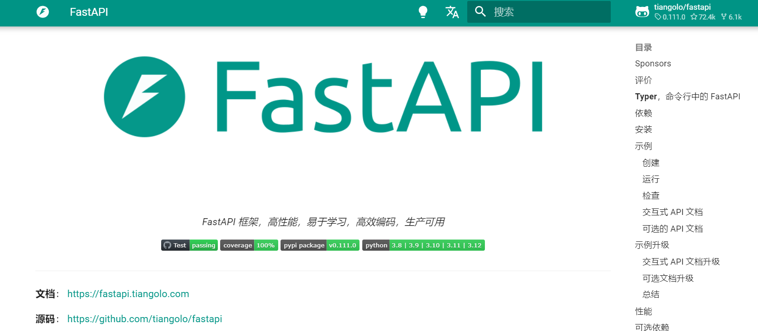Open the coverage 100% badge

(249, 245)
